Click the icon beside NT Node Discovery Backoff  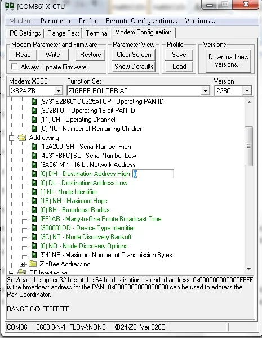(34, 237)
